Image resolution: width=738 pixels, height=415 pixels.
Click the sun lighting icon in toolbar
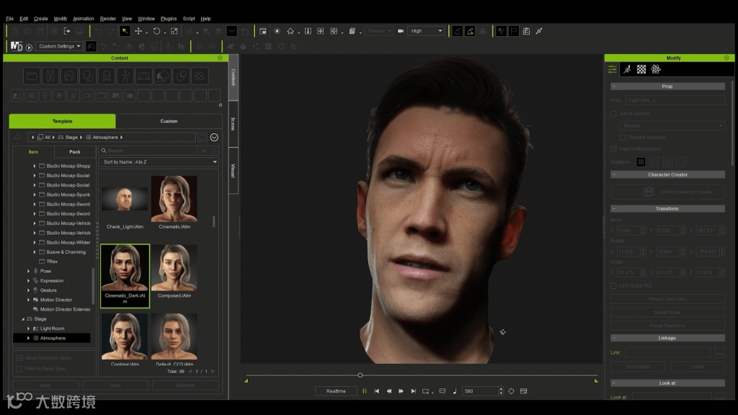tap(277, 31)
